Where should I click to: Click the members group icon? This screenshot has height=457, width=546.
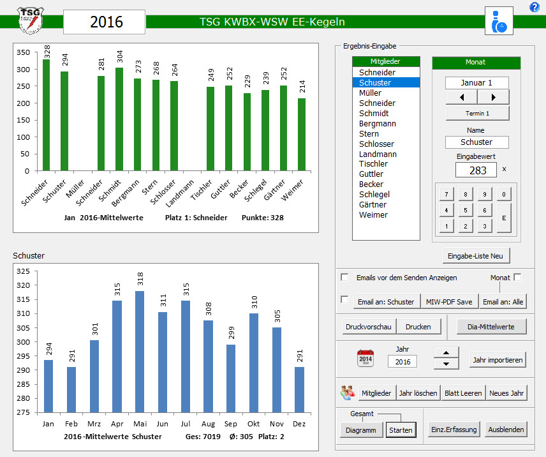347,393
